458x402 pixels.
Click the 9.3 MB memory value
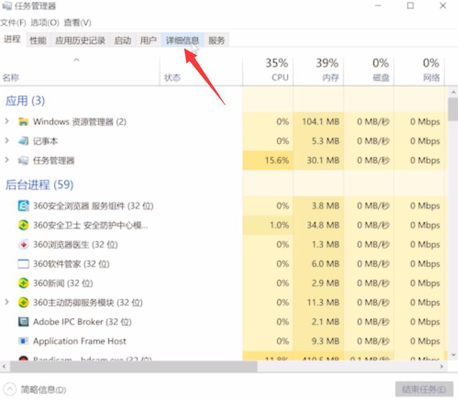[325, 341]
